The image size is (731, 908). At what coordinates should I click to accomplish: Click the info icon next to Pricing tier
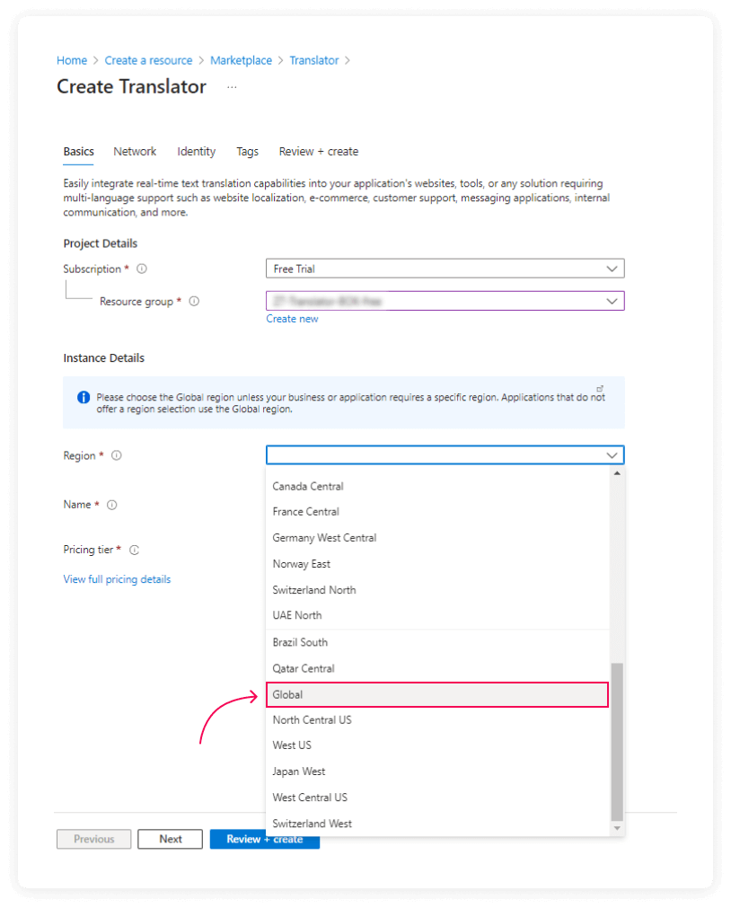click(x=134, y=550)
